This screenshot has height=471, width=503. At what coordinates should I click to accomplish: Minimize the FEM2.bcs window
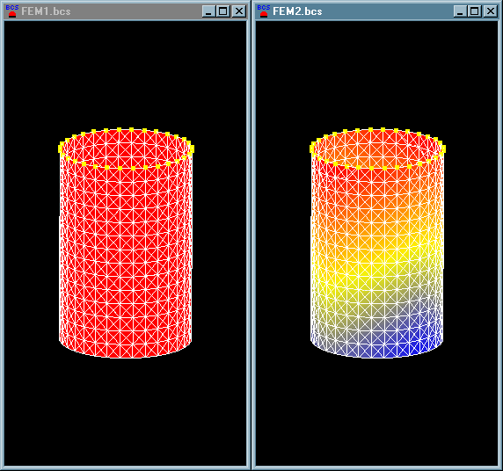coord(460,11)
